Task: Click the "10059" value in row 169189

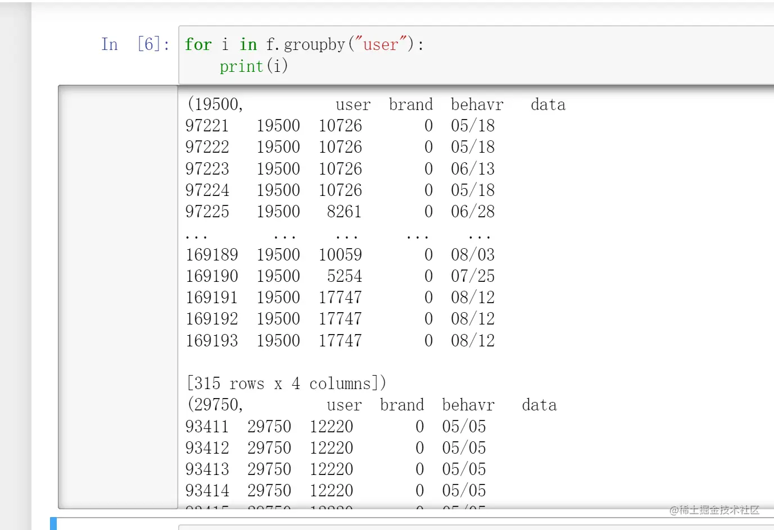Action: [x=341, y=254]
